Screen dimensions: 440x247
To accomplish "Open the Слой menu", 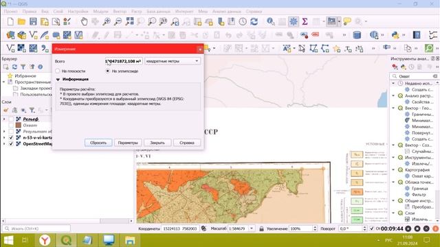I will tap(58, 12).
